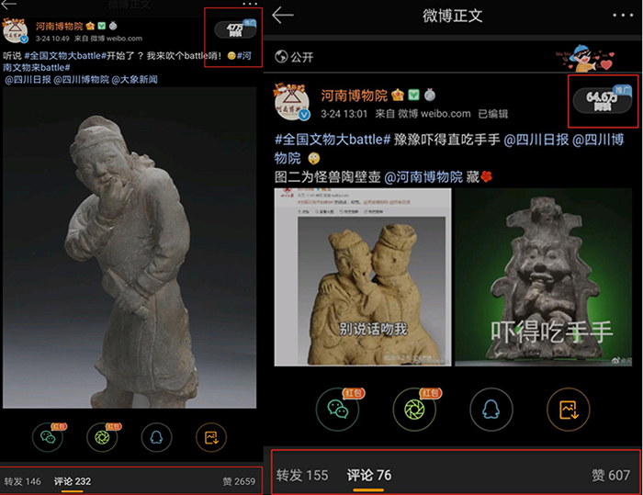This screenshot has height=495, width=643.
Task: Tap WeChat share icon in right post
Action: (337, 409)
